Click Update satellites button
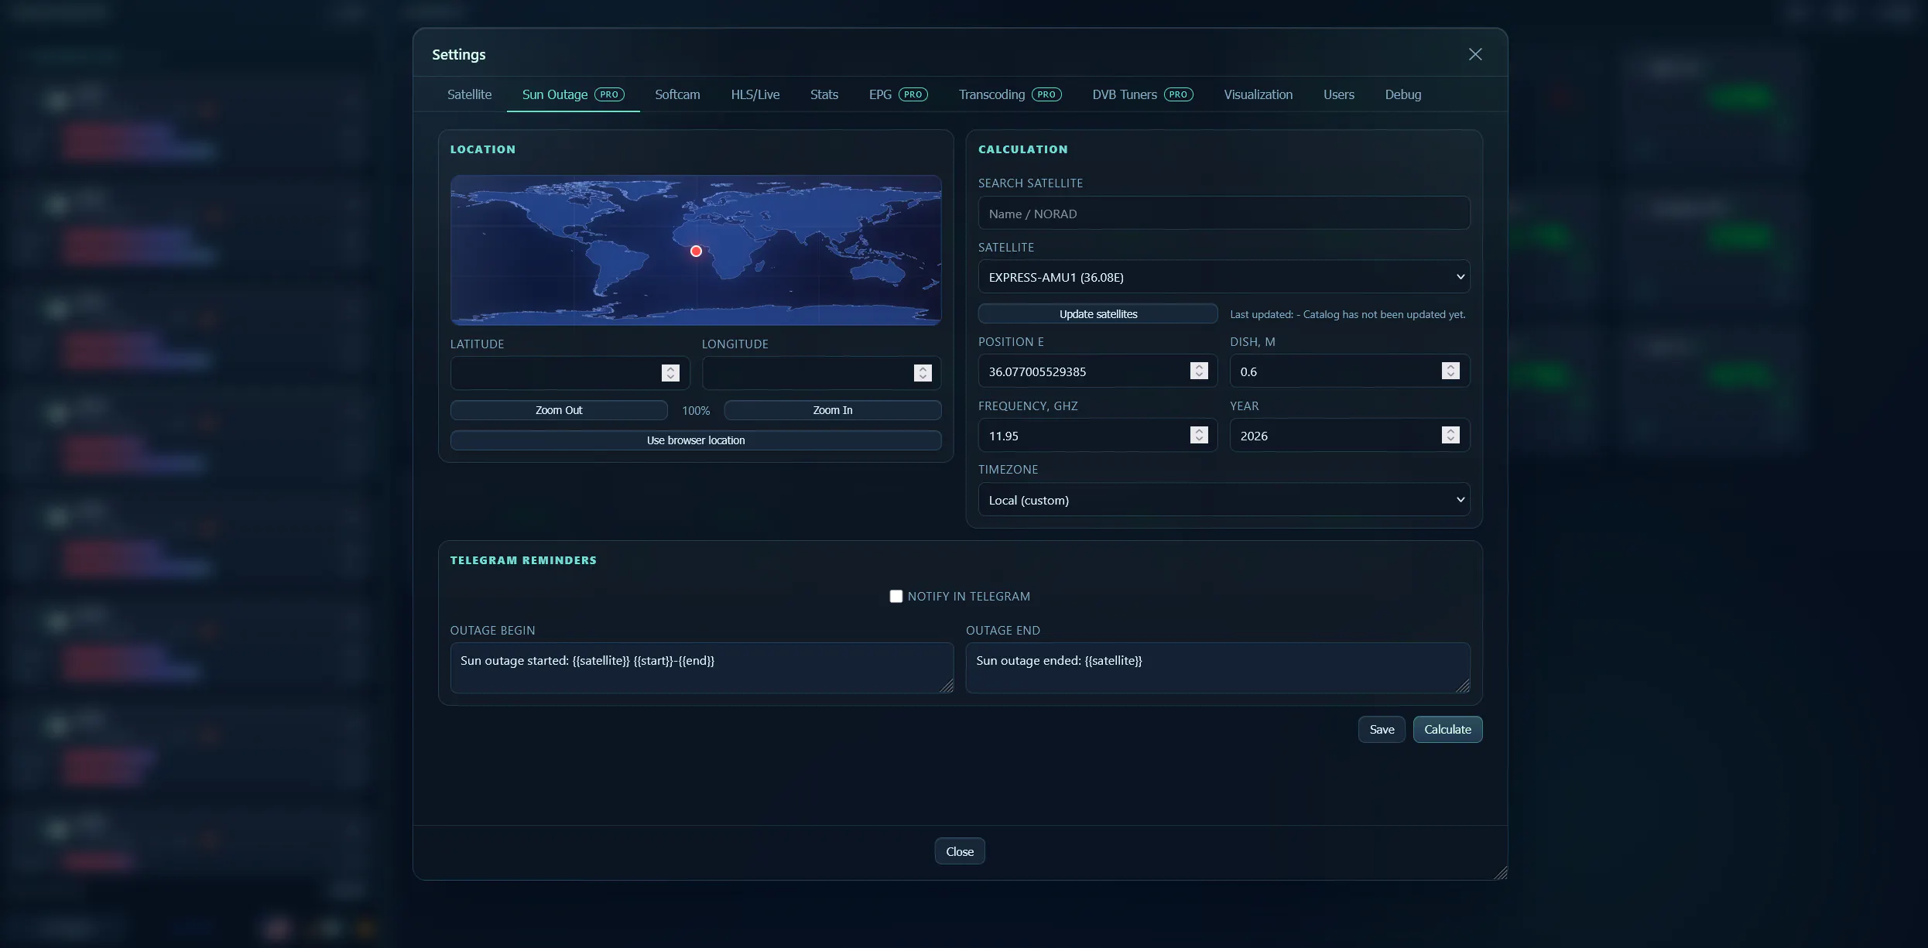Viewport: 1928px width, 948px height. [x=1098, y=313]
